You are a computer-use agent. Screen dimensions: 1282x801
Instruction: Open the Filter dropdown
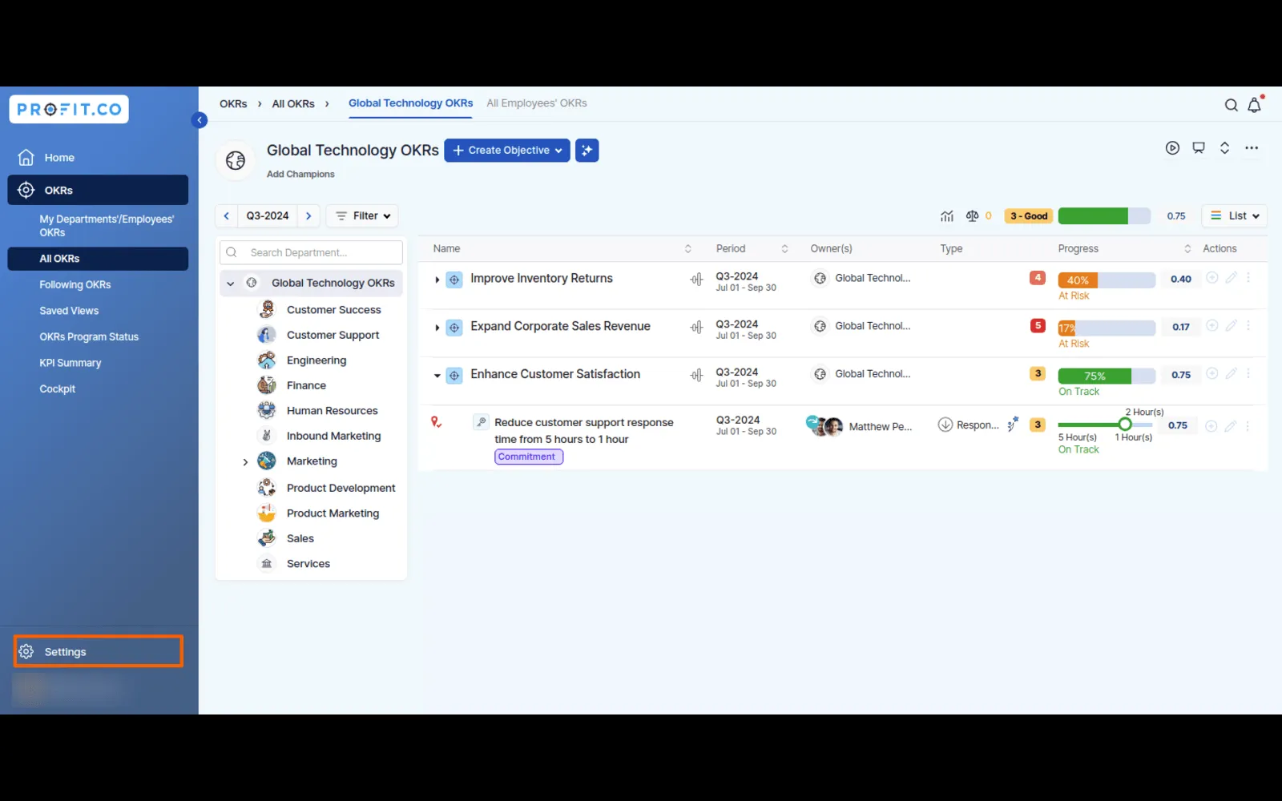[362, 216]
